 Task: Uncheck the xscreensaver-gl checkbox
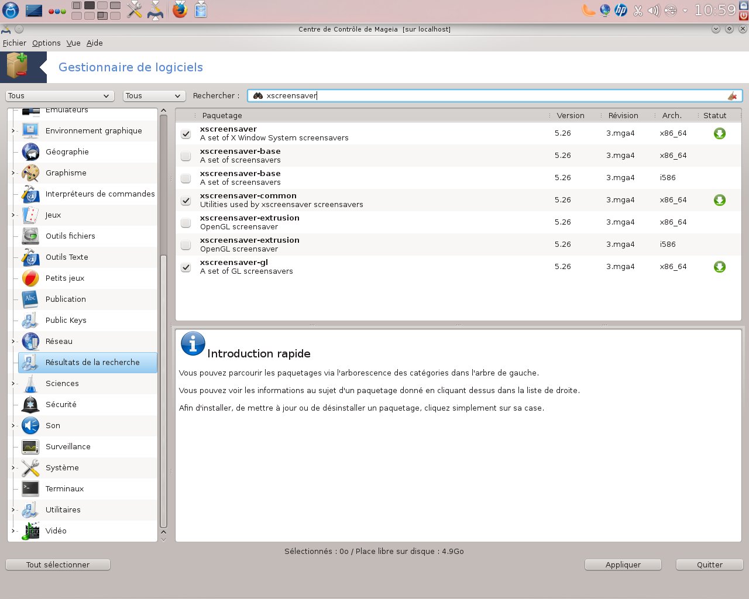(x=186, y=267)
